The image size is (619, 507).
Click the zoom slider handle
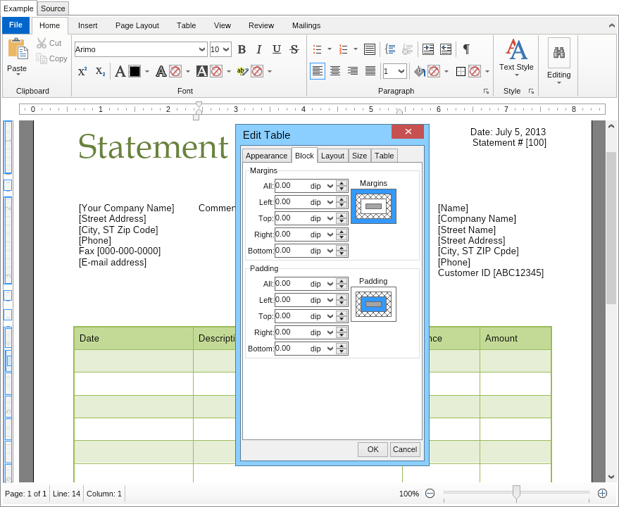point(516,493)
